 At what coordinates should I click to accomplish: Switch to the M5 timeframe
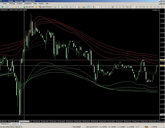136,7
